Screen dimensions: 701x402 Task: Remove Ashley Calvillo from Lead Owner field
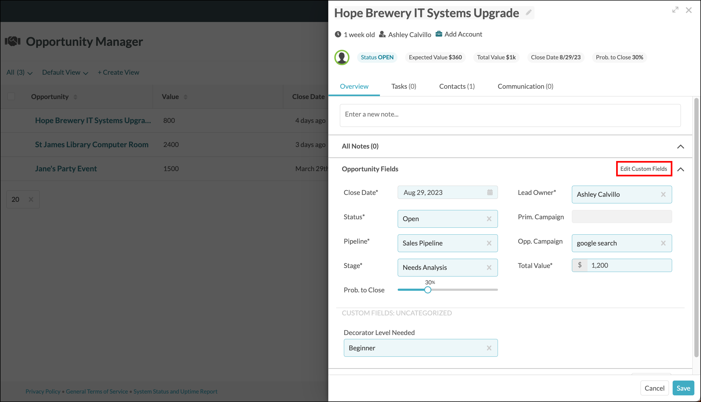663,195
